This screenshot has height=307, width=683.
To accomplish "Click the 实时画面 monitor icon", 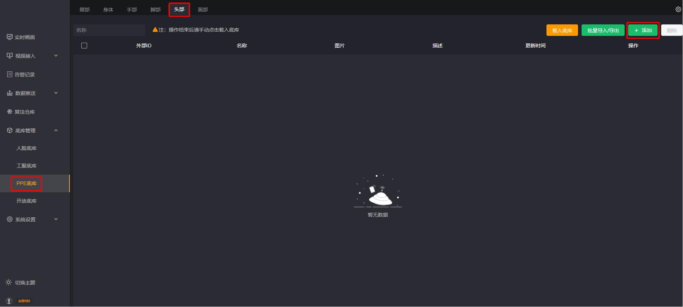I will 10,37.
